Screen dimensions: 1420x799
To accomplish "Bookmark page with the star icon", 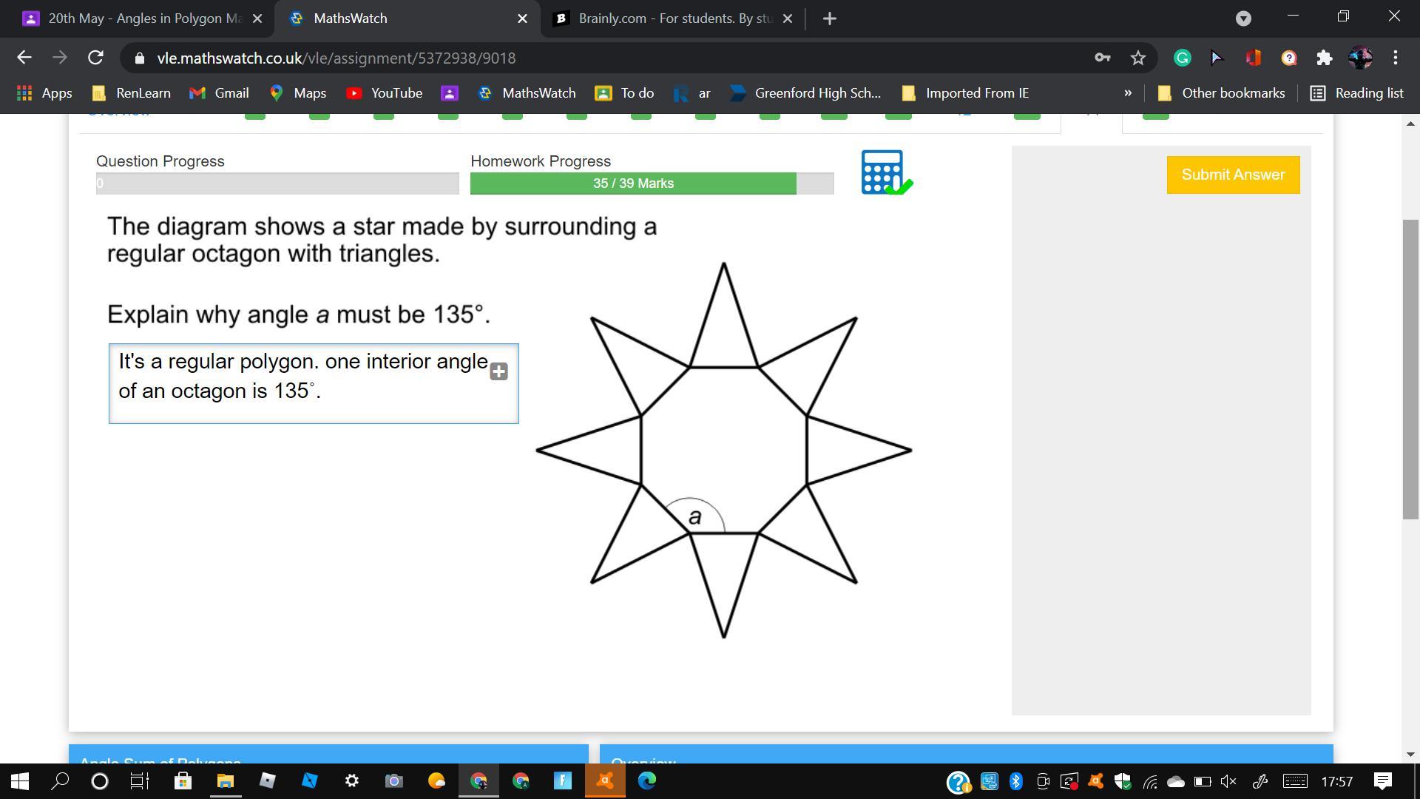I will click(x=1138, y=58).
